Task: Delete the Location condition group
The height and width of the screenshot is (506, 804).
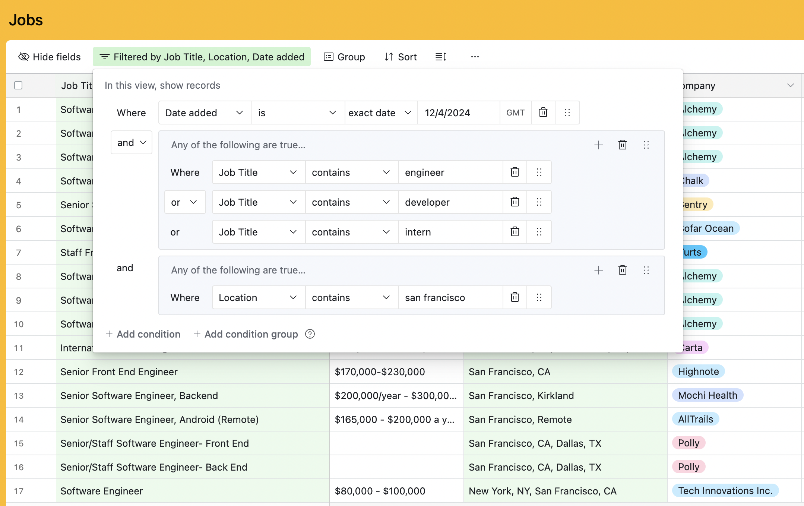Action: click(622, 270)
